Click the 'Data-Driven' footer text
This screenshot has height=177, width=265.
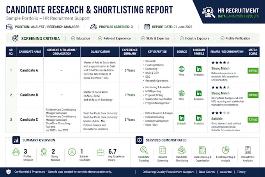click(207, 172)
